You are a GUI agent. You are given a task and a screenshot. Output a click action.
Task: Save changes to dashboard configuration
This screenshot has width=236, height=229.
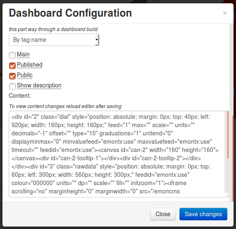(203, 214)
